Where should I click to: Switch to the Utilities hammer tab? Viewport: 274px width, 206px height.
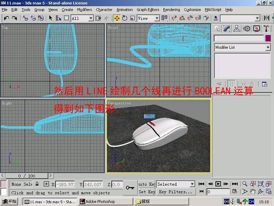(x=266, y=29)
